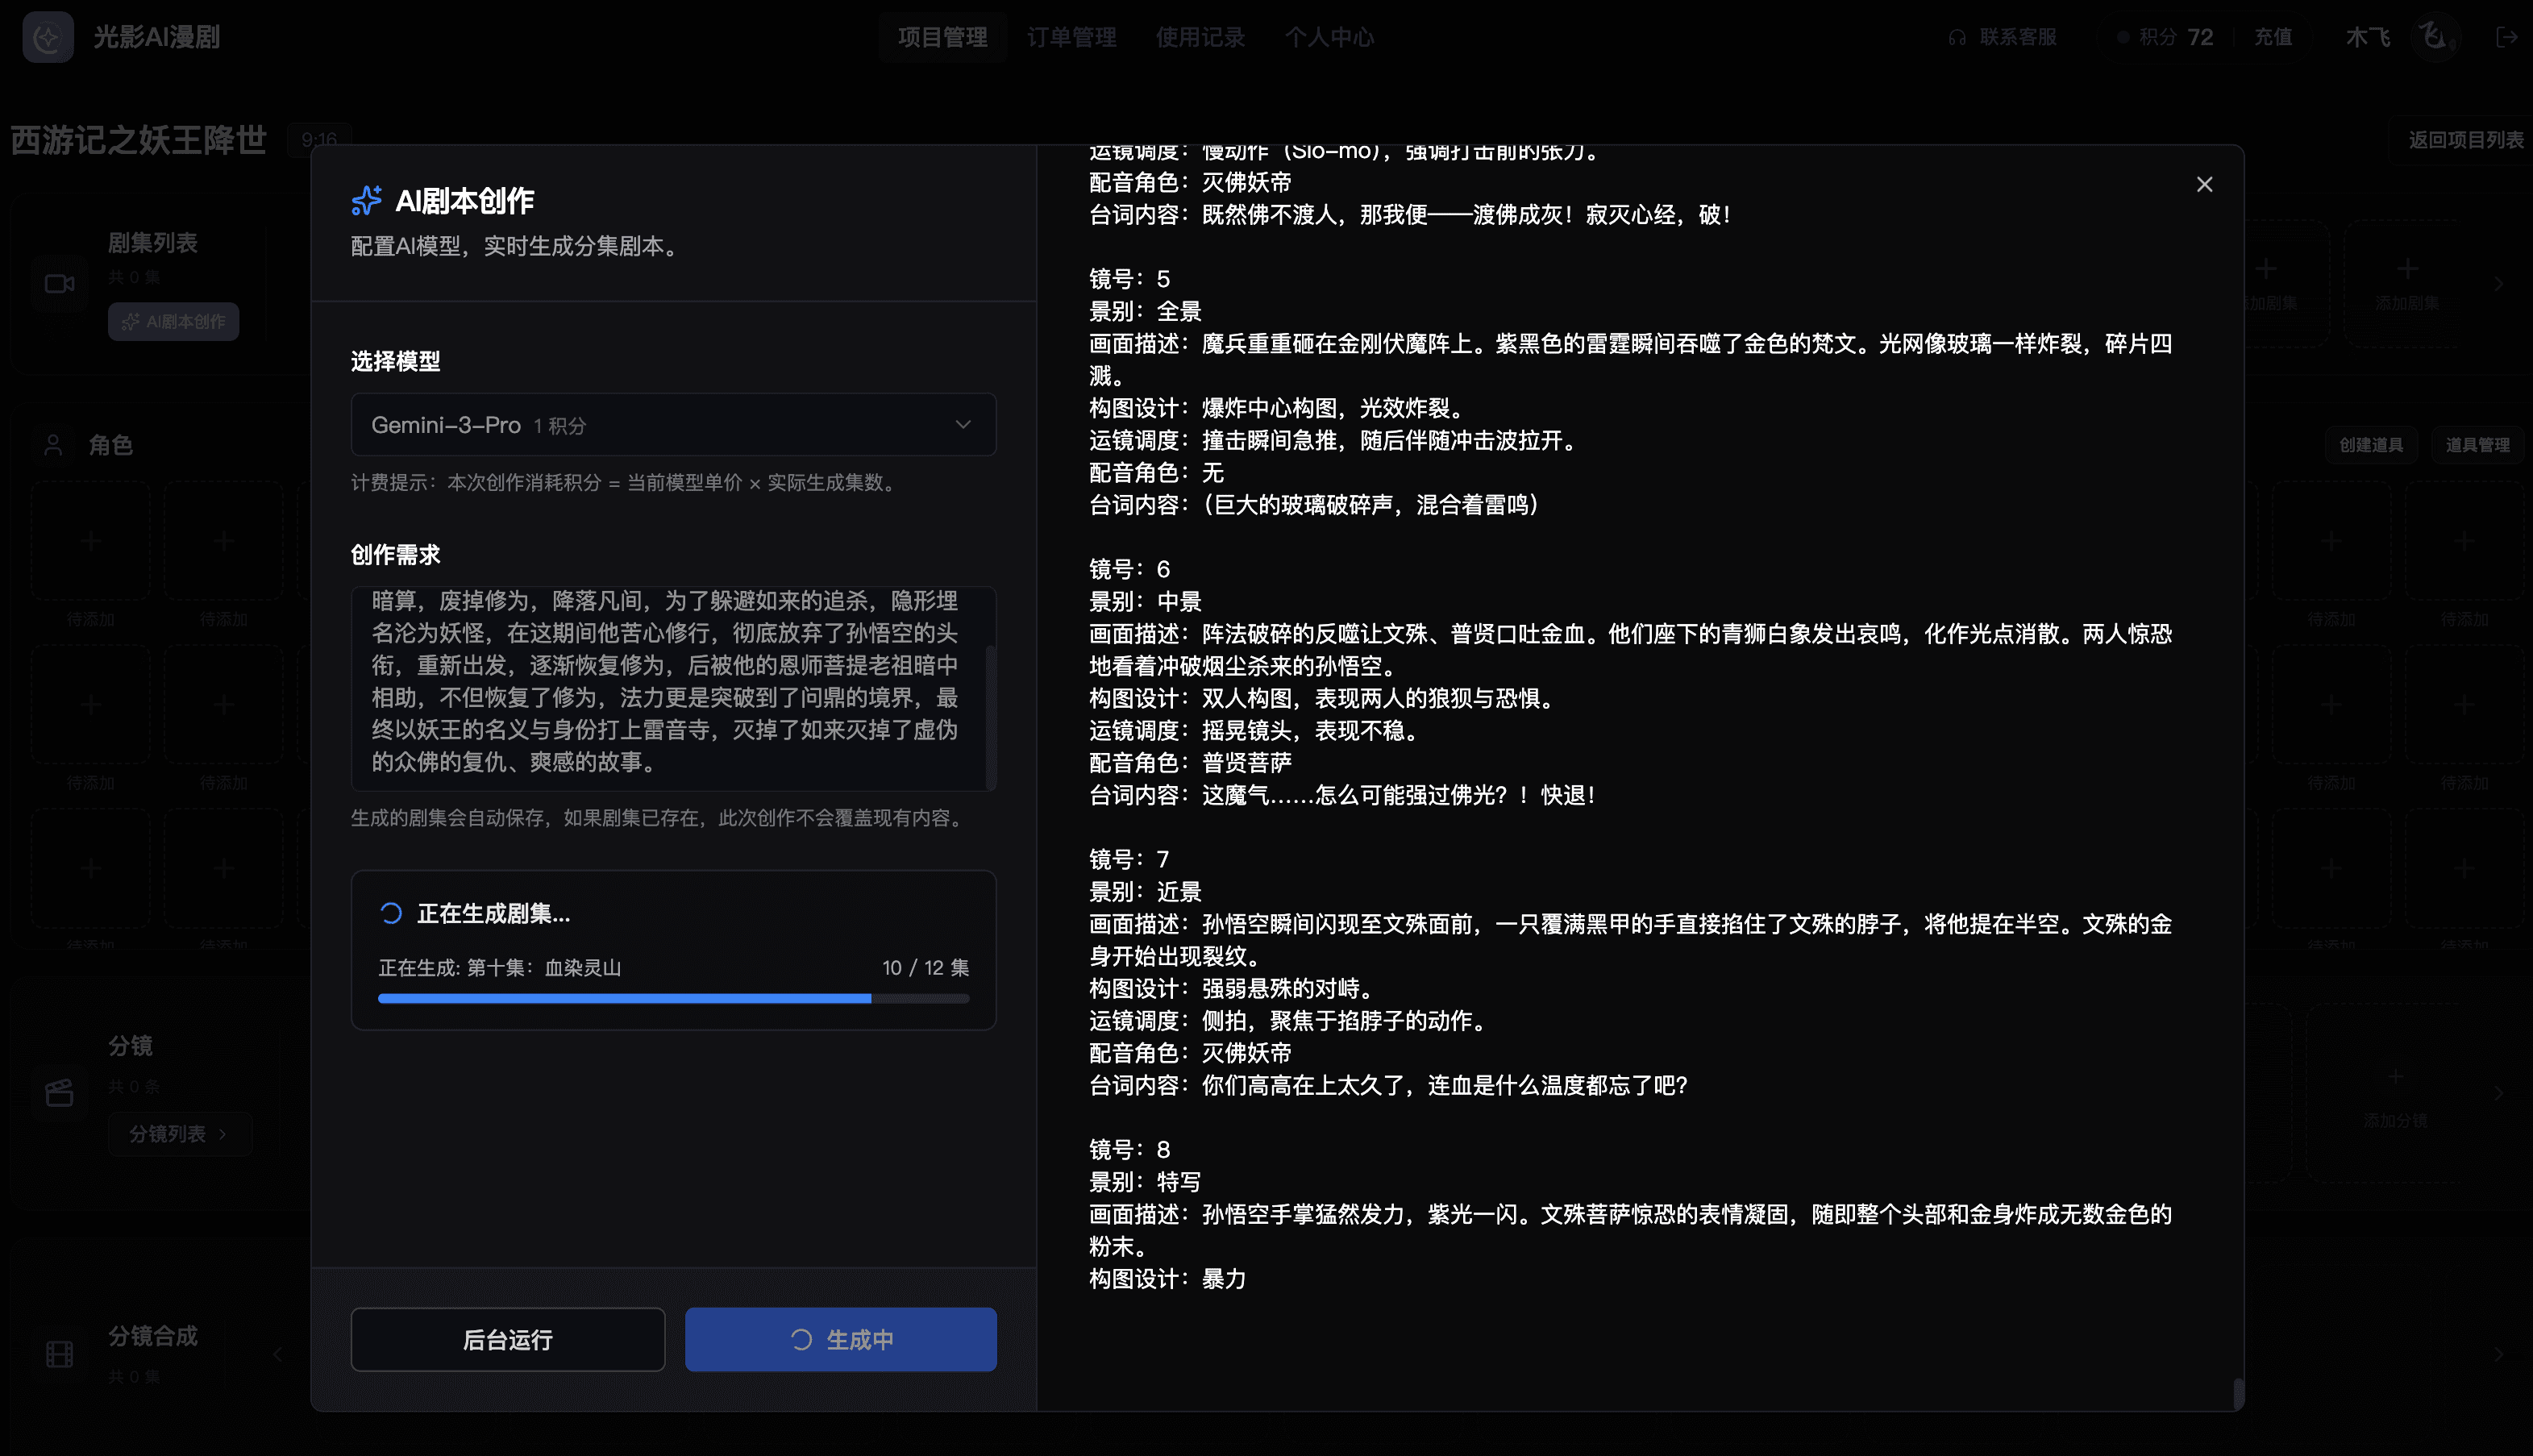The width and height of the screenshot is (2533, 1456).
Task: Close the AI剧本创作 dialog
Action: point(2204,184)
